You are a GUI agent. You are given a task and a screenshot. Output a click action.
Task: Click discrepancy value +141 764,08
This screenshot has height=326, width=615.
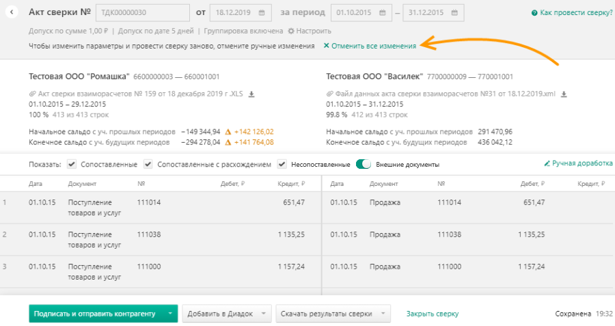(x=254, y=142)
